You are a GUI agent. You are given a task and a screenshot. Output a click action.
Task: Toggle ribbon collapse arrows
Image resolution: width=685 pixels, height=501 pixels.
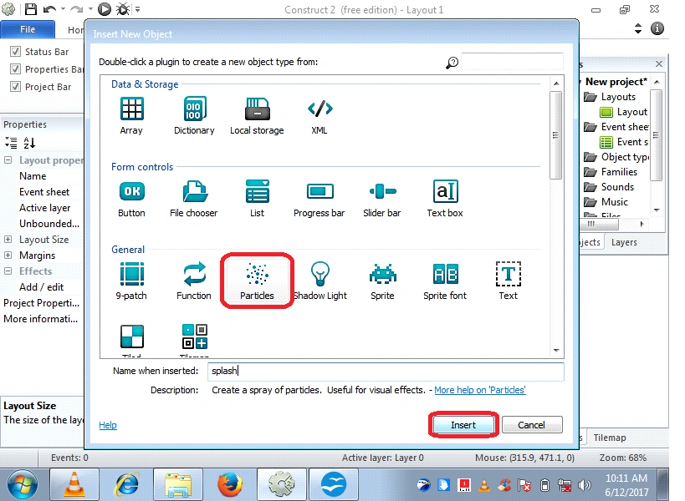638,28
